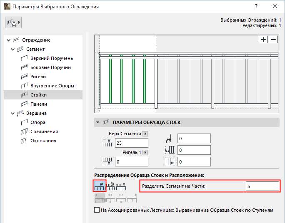Screen dimensions: 285x223
Task: Collapse the Ограждение tree node
Action: pyautogui.click(x=9, y=40)
